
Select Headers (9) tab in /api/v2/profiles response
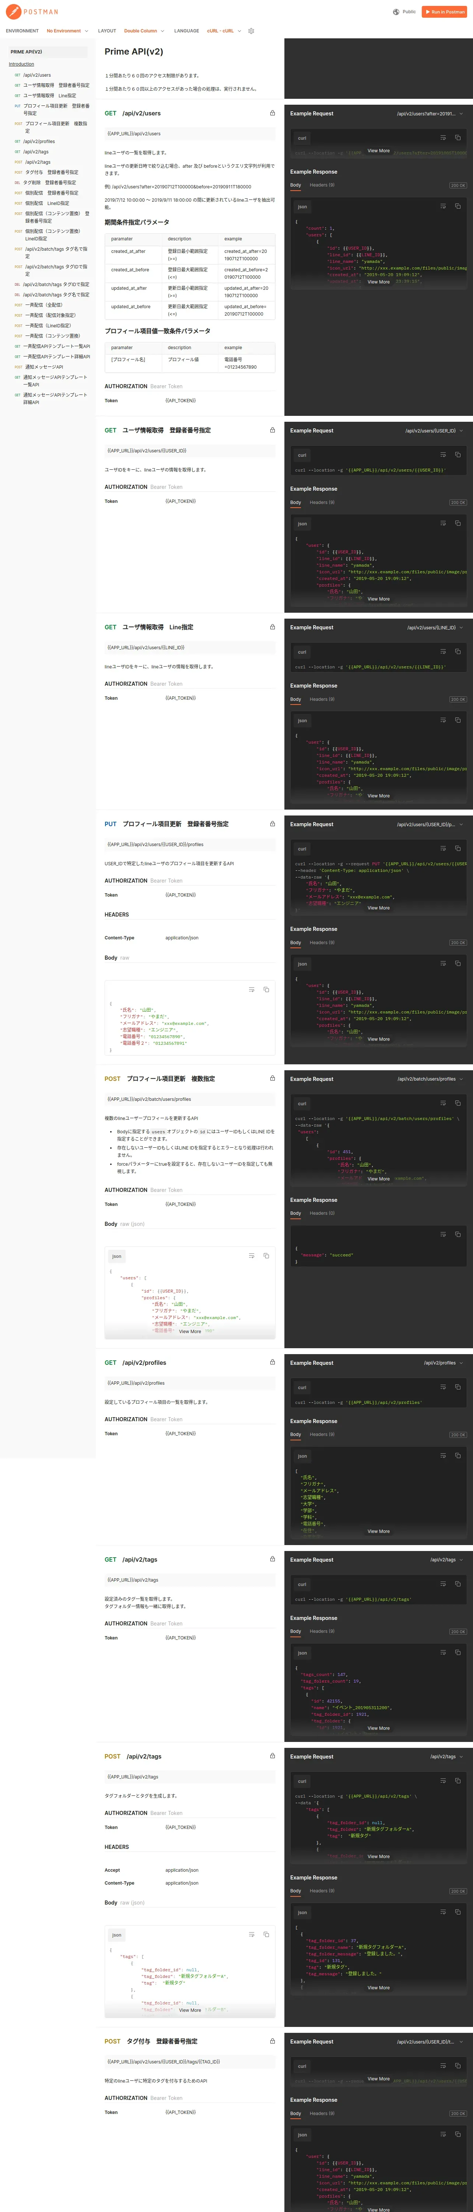point(322,1434)
